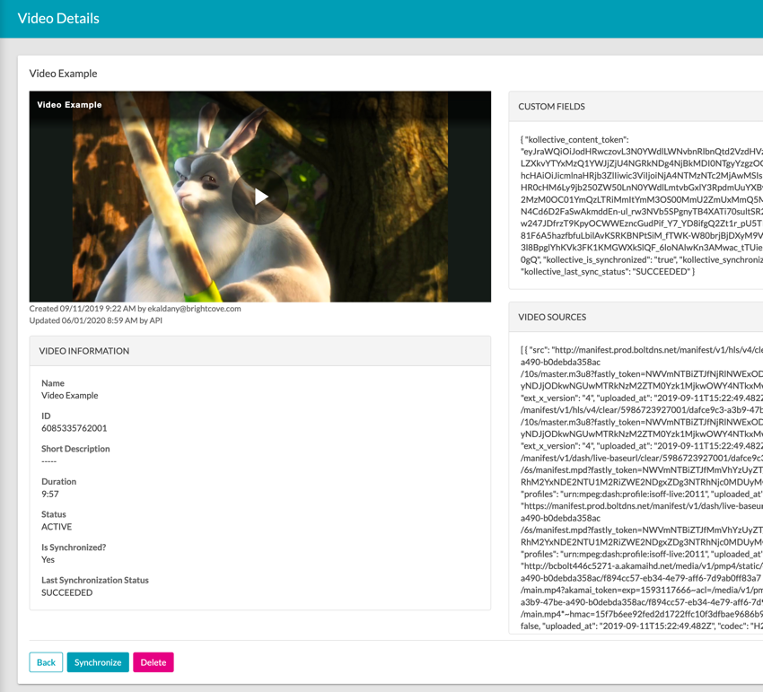Screen dimensions: 763x692
Task: Click the Name value Video Example in information
Action: 70,395
